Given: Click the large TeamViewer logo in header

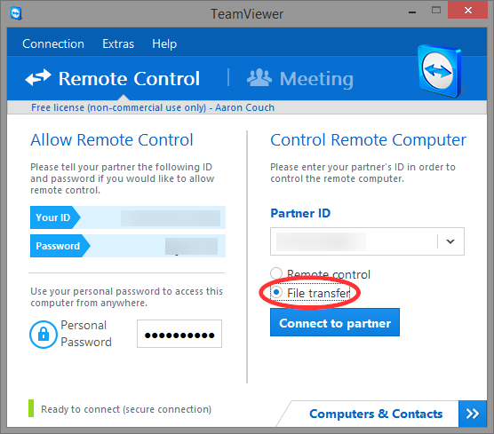Looking at the screenshot, I should 440,71.
